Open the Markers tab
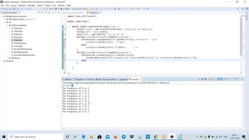The height and width of the screenshot is (140, 249). click(67, 79)
